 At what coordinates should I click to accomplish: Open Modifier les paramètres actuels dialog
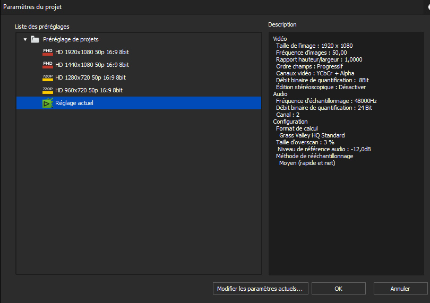(x=261, y=289)
